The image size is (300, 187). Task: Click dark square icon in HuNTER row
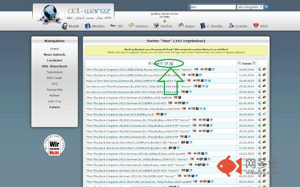(180, 97)
